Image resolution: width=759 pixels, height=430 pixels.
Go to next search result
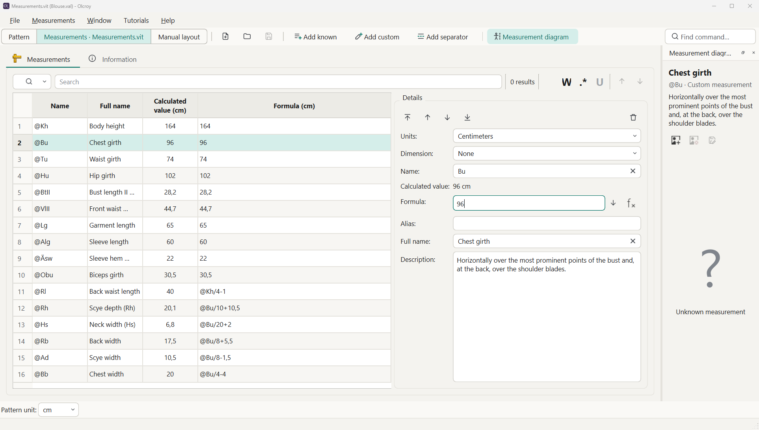tap(640, 82)
